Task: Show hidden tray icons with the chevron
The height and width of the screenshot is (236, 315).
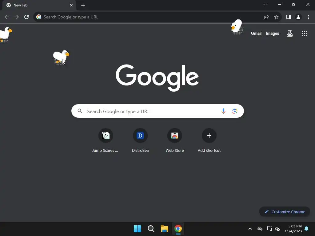Action: pos(250,229)
